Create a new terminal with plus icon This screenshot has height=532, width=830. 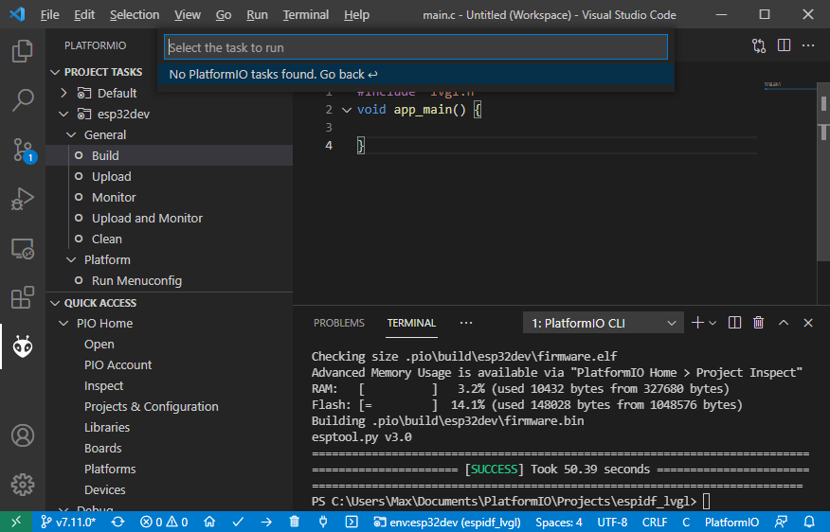point(697,323)
